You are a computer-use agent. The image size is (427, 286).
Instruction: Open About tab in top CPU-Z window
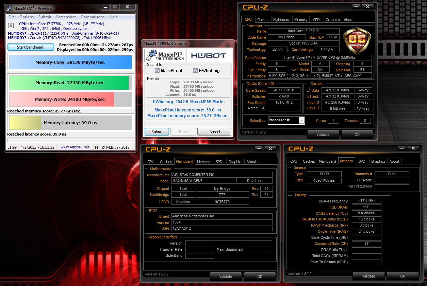coord(349,20)
